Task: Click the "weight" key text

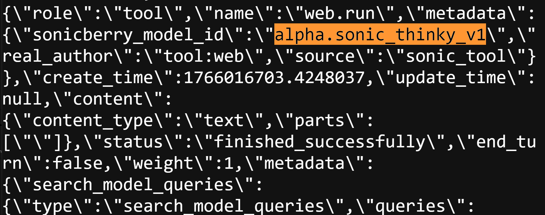Action: coord(163,163)
